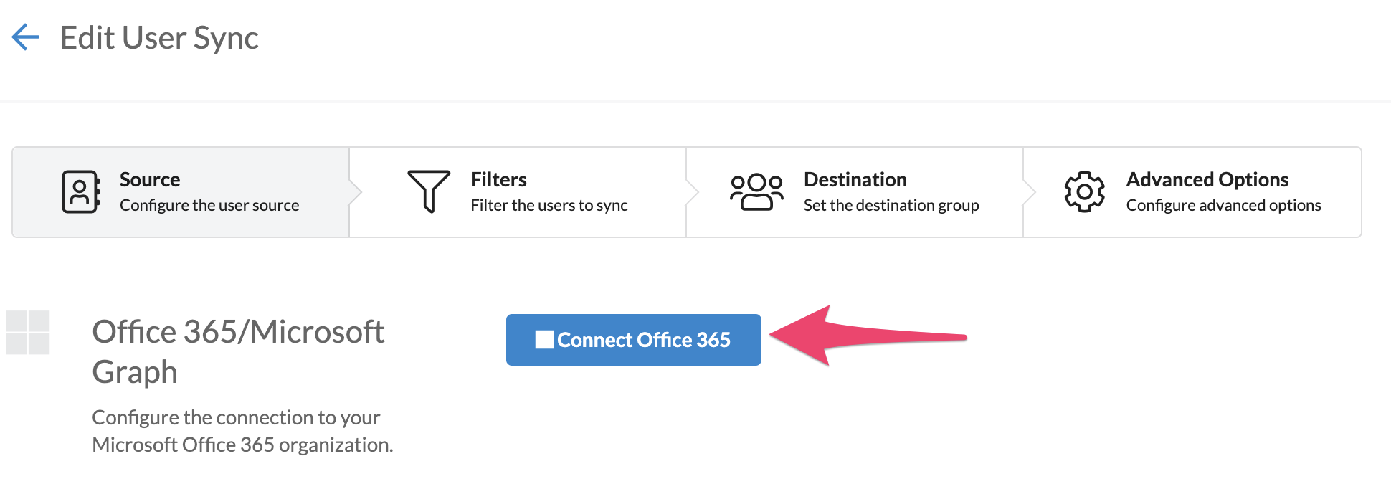Click 'Configure advanced options' subtitle
Viewport: 1391px width, 489px height.
point(1223,206)
